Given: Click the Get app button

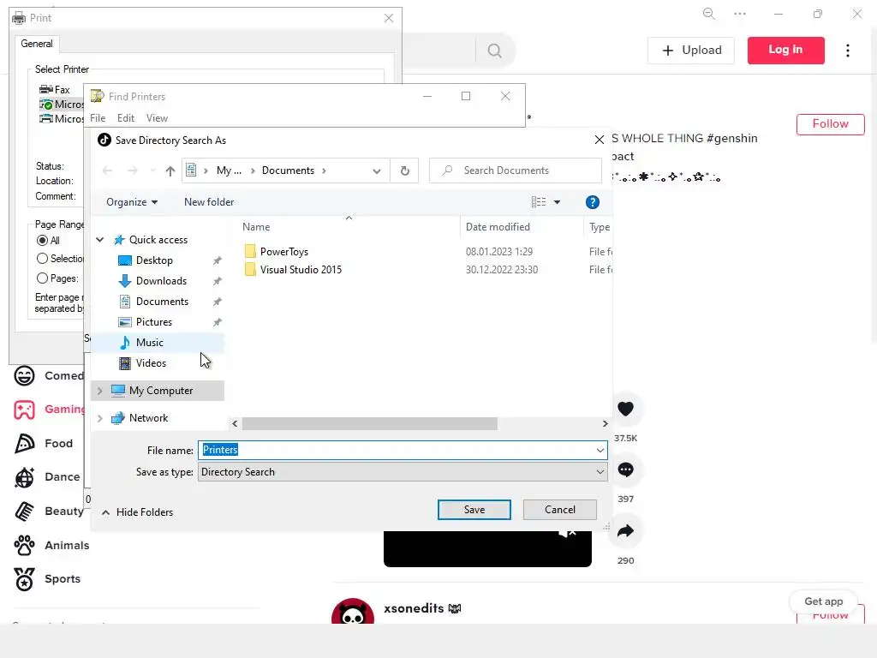Looking at the screenshot, I should pos(823,601).
